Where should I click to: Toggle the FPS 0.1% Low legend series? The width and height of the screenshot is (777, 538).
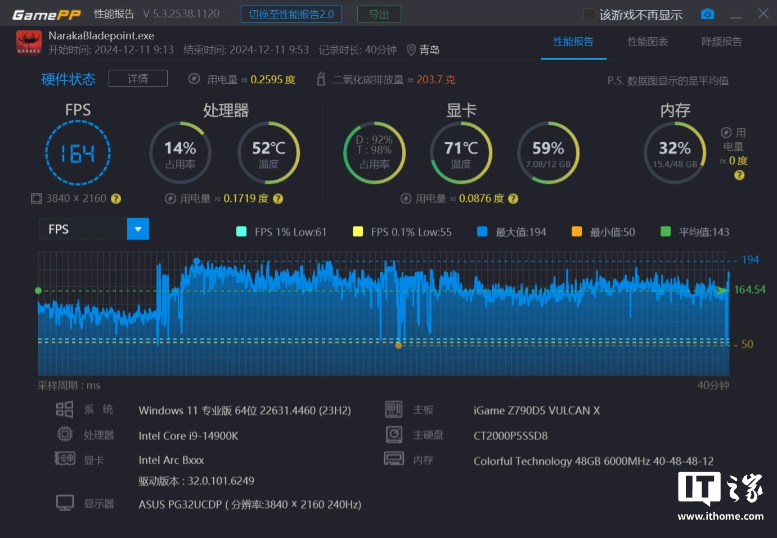(358, 232)
